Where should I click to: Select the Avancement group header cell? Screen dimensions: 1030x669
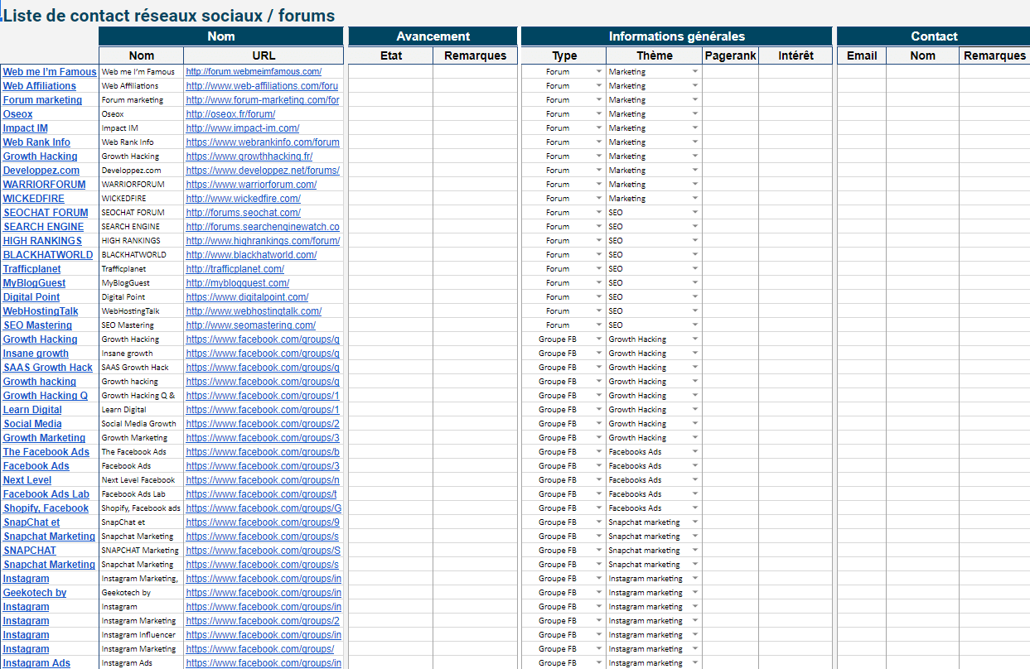tap(433, 36)
